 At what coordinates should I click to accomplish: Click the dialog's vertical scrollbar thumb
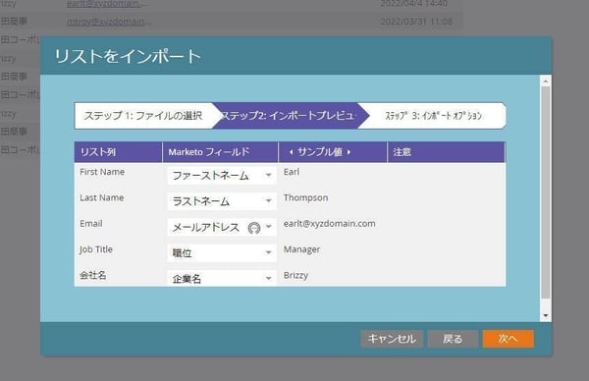(546, 192)
